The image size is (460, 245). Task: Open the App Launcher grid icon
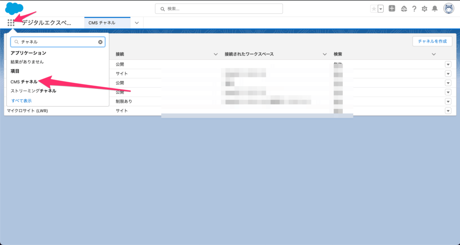(11, 23)
